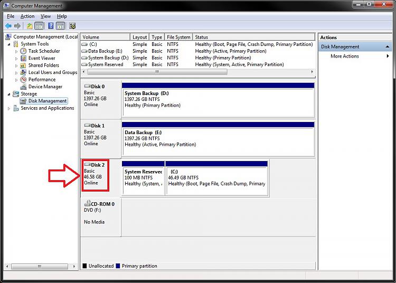
Task: Click Primary partition legend blue swatch
Action: point(118,266)
